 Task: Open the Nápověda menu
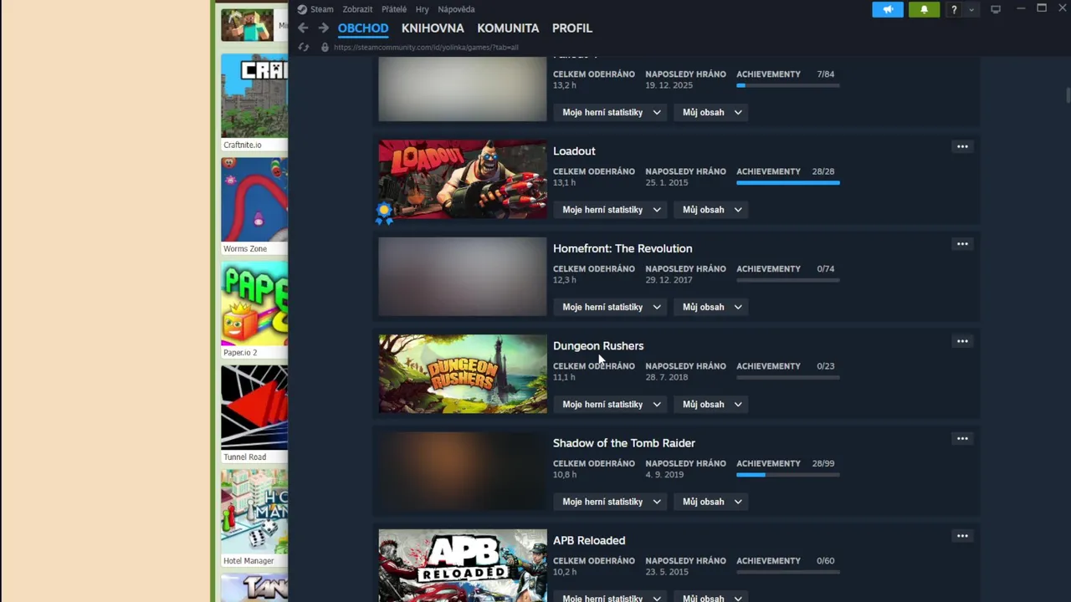(456, 9)
